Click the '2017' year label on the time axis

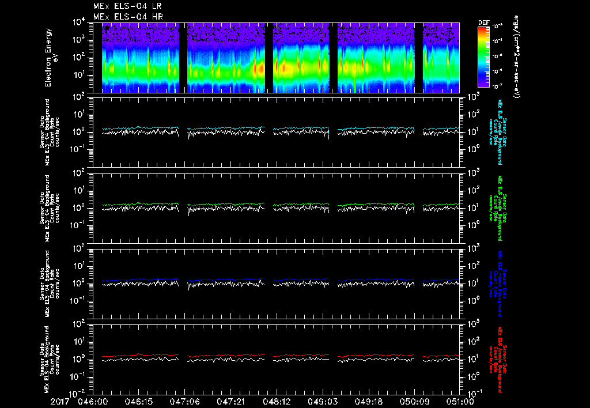[60, 402]
